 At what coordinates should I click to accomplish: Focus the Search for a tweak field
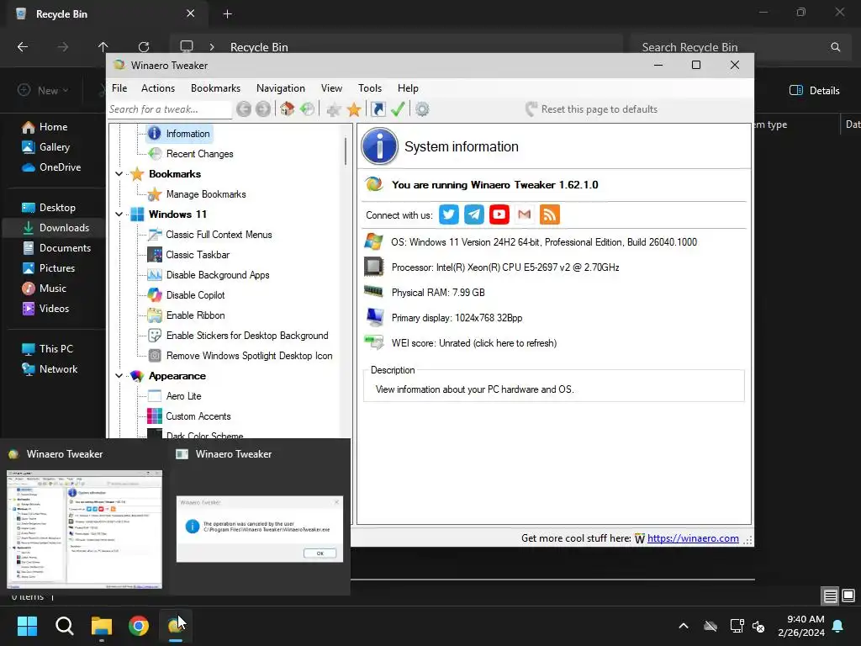click(170, 109)
